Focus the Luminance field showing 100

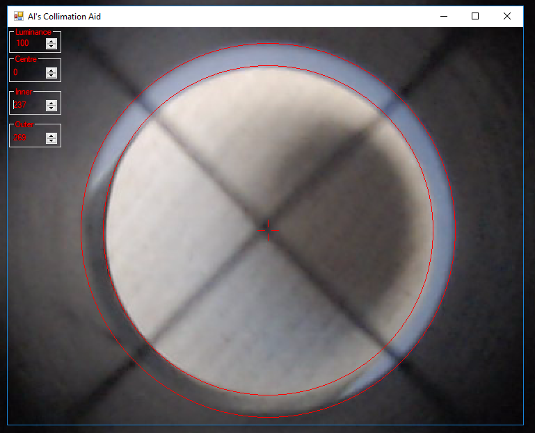tap(29, 43)
